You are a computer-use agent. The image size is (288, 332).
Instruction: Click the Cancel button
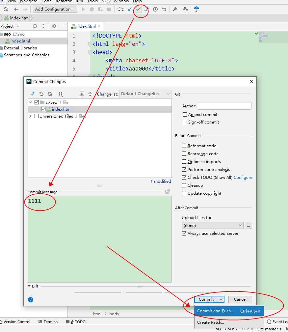(x=240, y=299)
